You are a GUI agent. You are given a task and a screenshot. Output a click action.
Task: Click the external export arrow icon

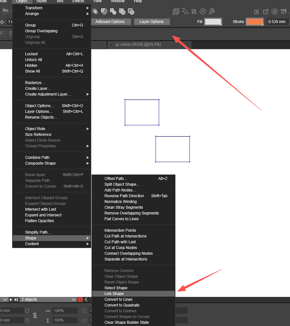[x=266, y=12]
